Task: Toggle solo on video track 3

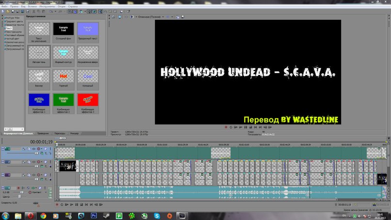Action: (50, 175)
